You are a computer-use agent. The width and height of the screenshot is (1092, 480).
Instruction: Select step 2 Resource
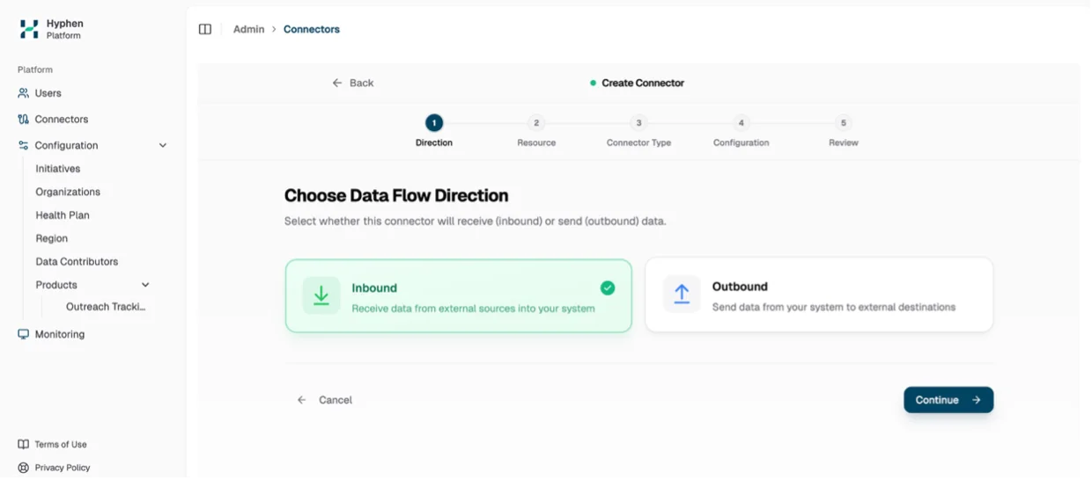[536, 132]
